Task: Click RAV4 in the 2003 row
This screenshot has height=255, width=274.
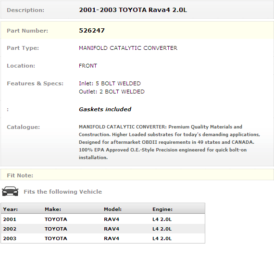Action: 112,238
